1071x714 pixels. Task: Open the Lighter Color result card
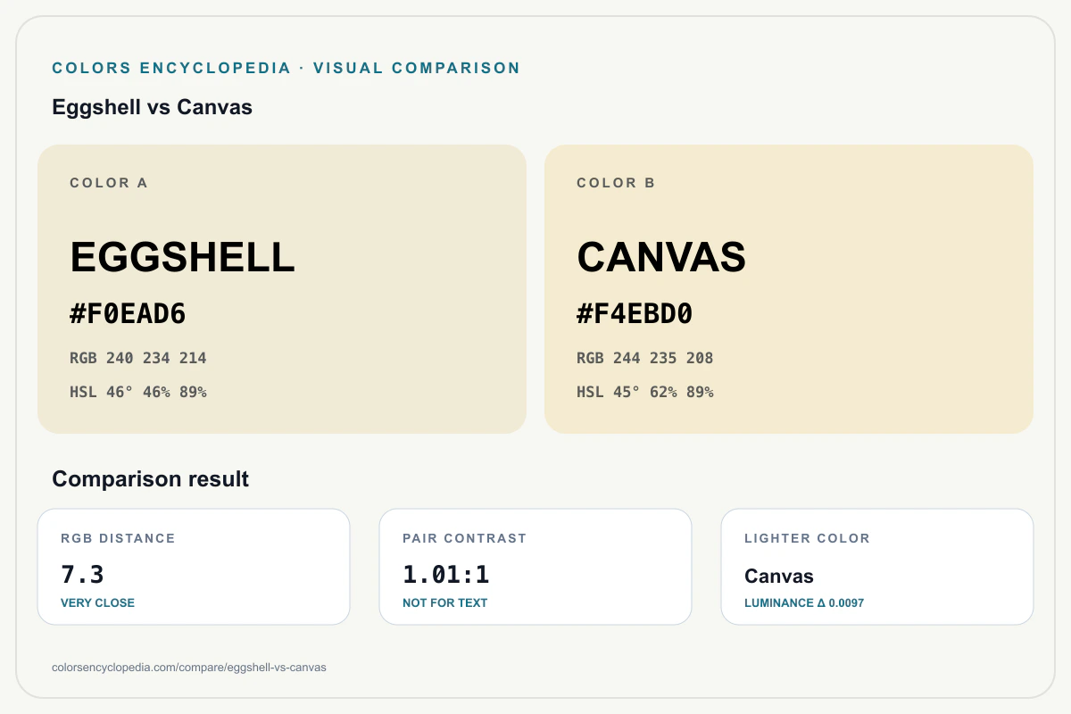pyautogui.click(x=877, y=567)
